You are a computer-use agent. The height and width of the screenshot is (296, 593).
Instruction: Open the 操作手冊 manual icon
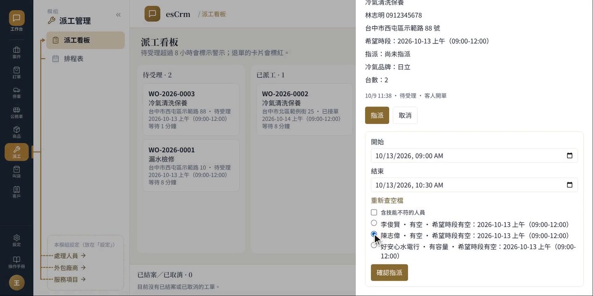[17, 262]
